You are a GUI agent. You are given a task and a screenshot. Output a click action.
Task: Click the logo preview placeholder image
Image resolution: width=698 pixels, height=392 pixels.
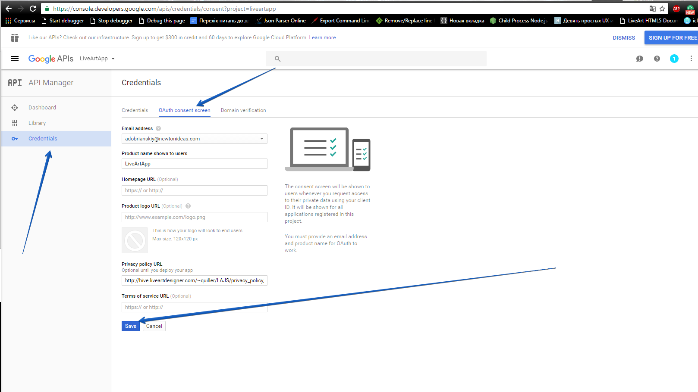coord(135,240)
